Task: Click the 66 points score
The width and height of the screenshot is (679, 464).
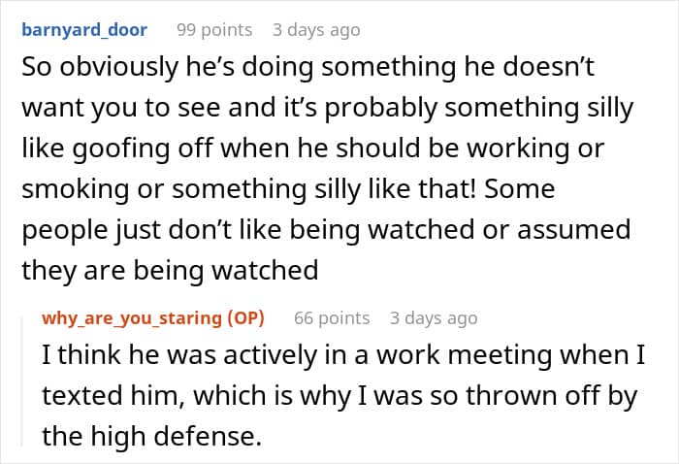Action: click(332, 317)
